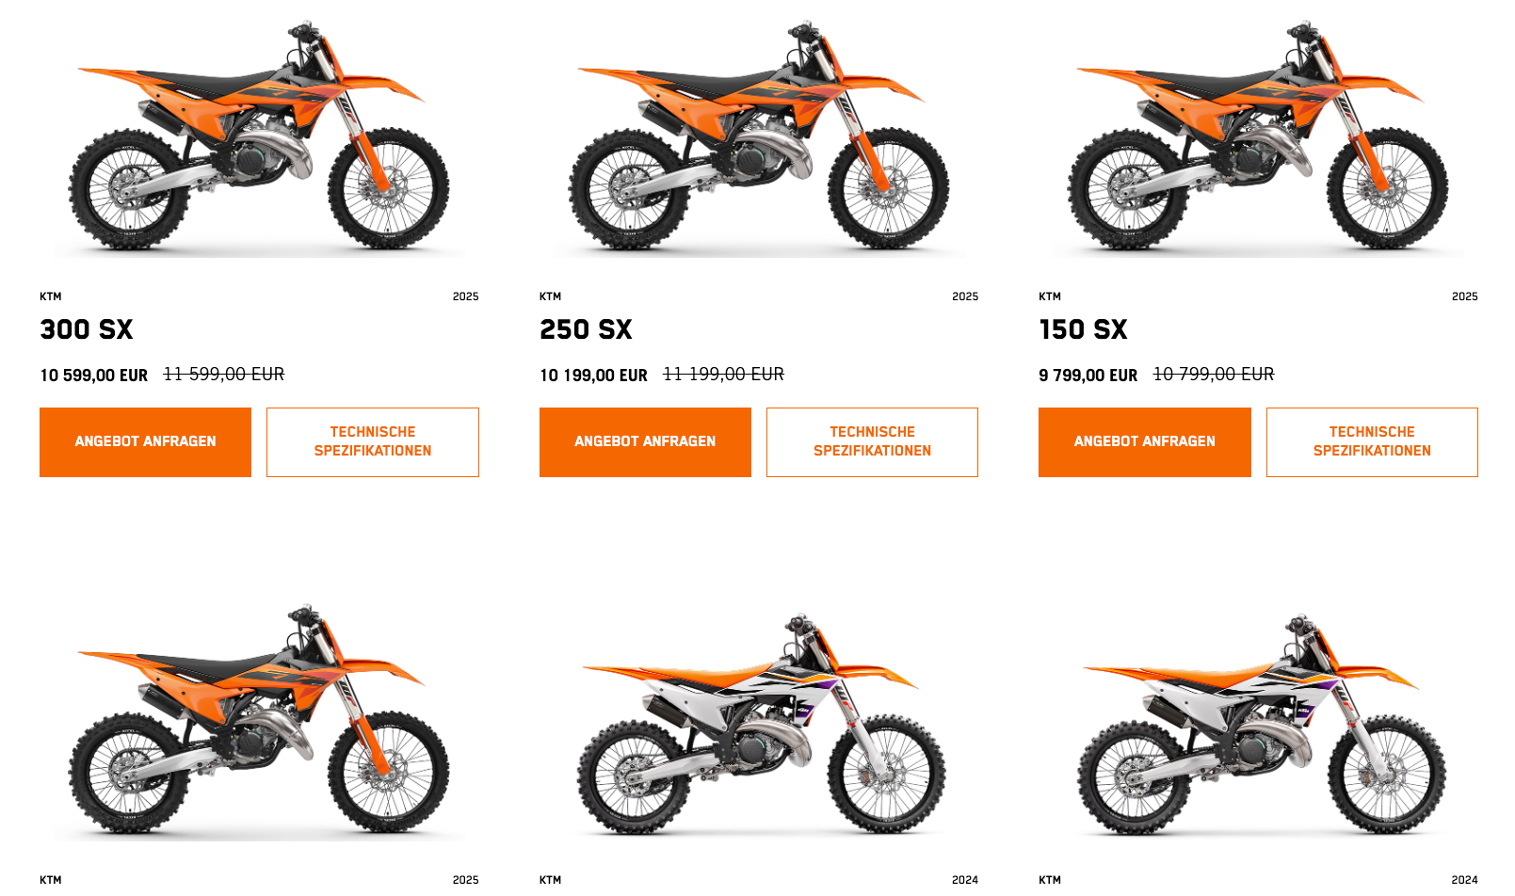Open Technische Spezifikationen for the 150 SX
This screenshot has height=896, width=1515.
(1372, 442)
